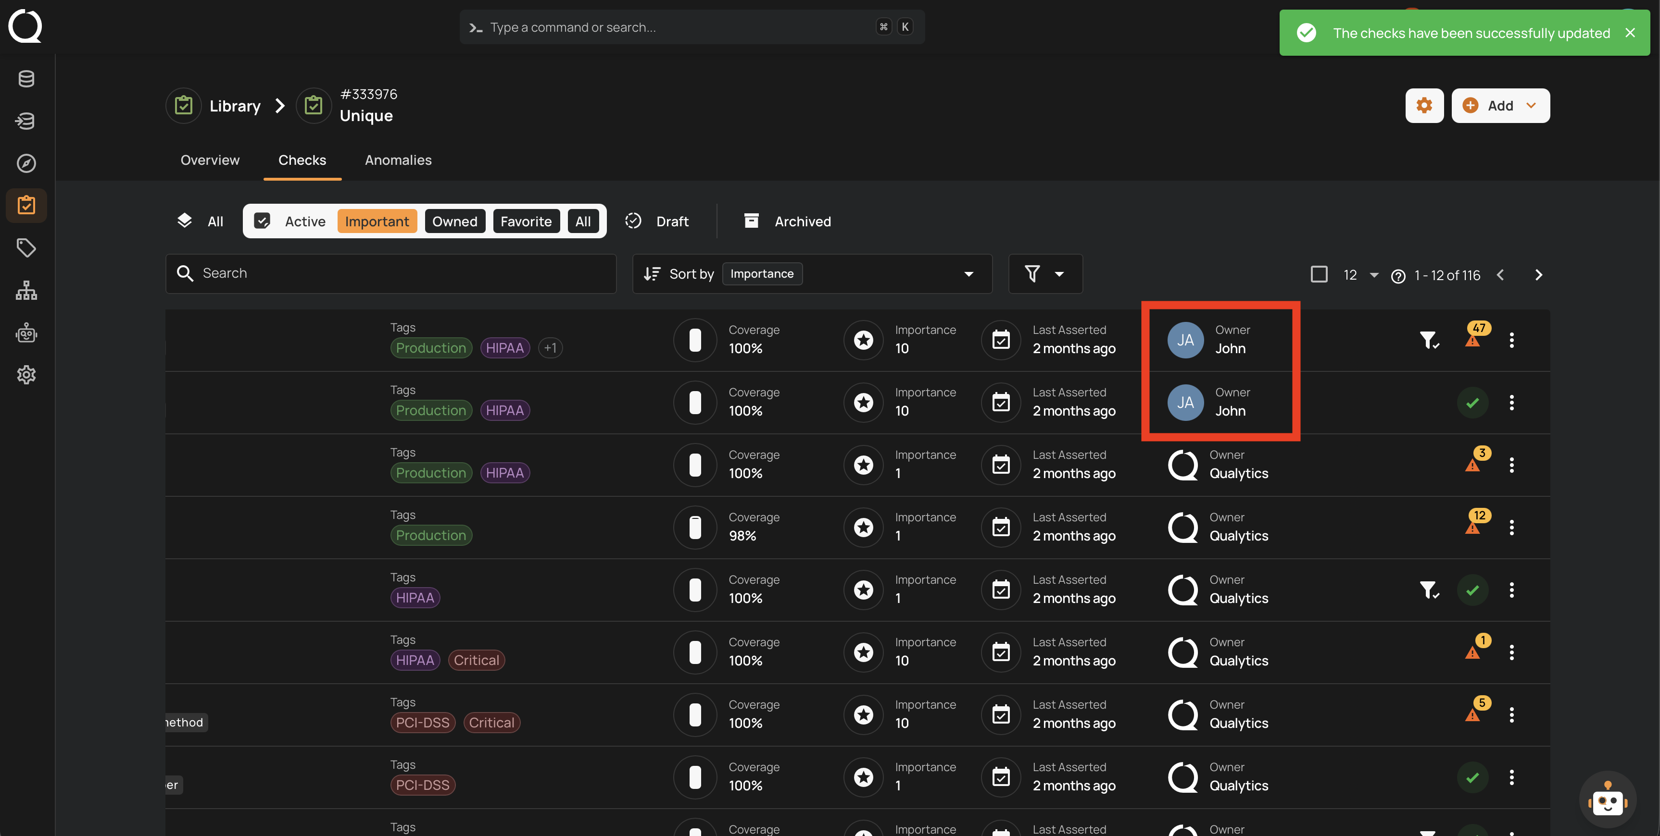This screenshot has height=836, width=1660.
Task: Click the Library breadcrumb icon
Action: point(184,106)
